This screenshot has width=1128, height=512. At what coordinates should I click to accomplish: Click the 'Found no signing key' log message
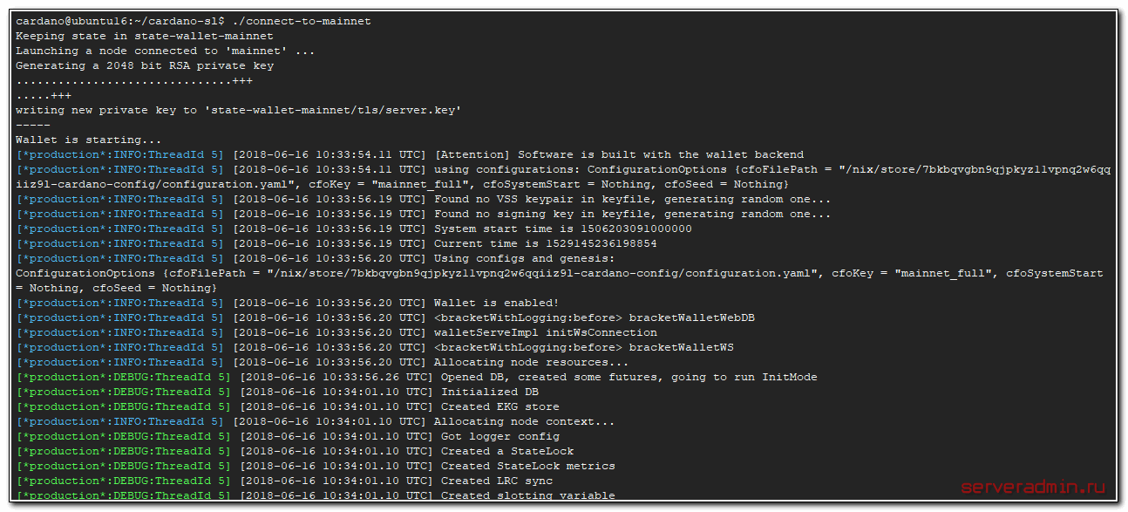[632, 214]
